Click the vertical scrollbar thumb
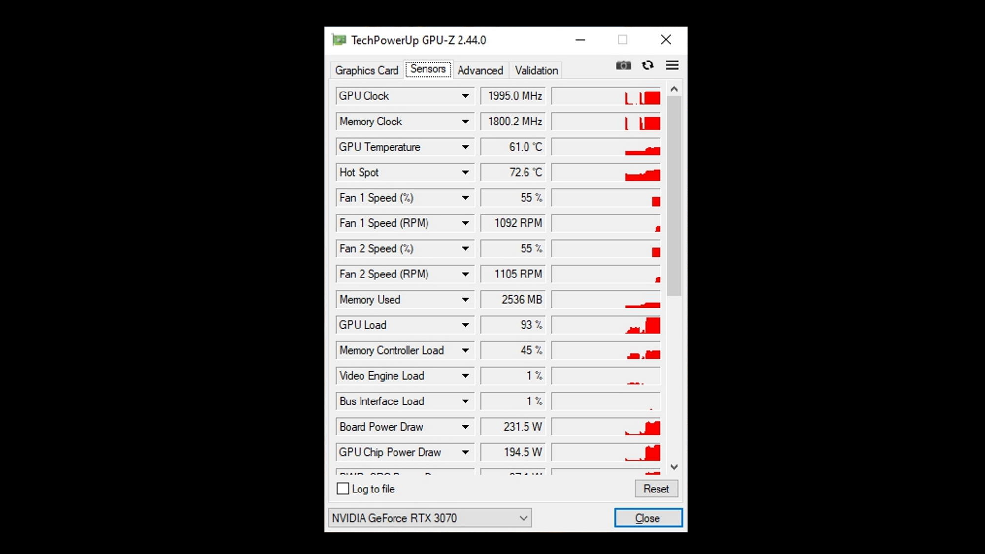The height and width of the screenshot is (554, 985). pos(674,197)
